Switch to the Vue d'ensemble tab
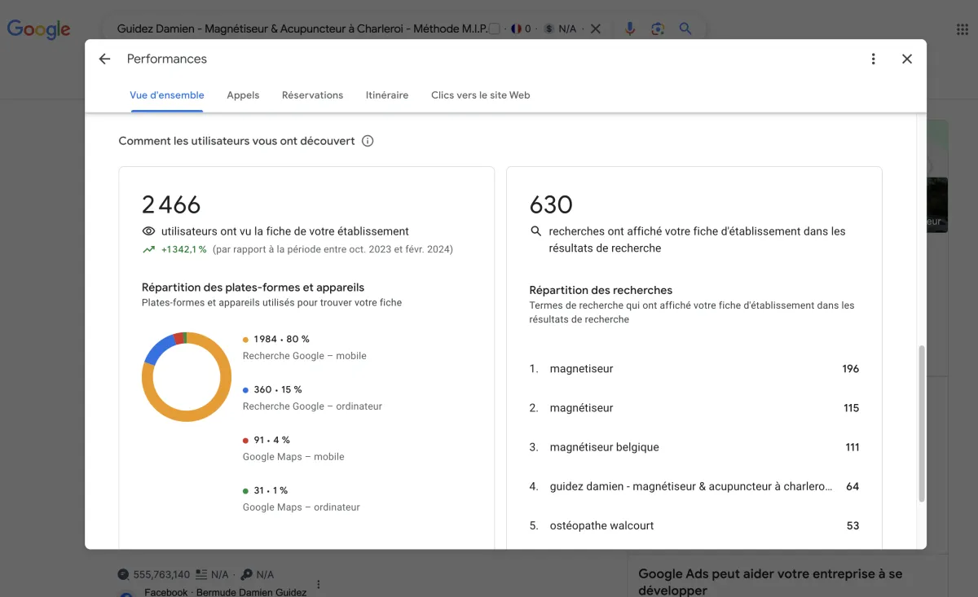Image resolution: width=978 pixels, height=597 pixels. tap(167, 95)
